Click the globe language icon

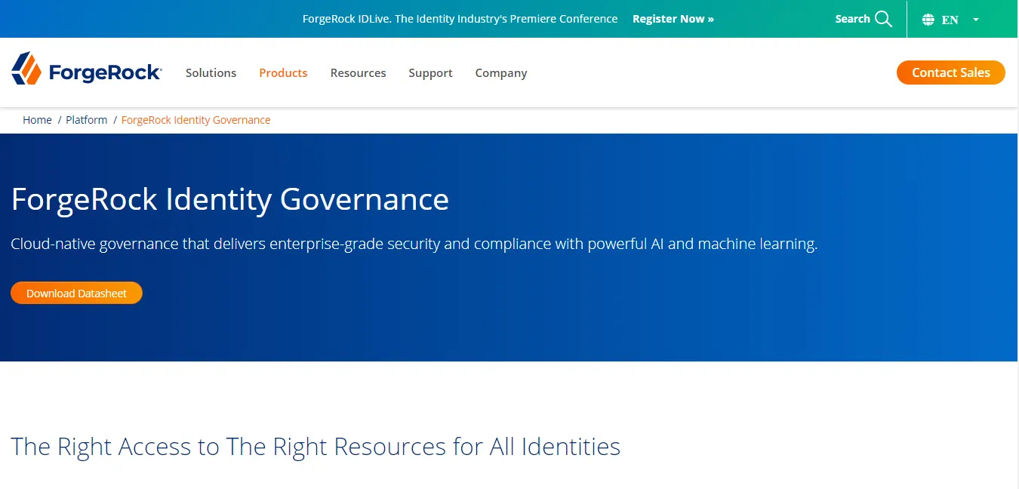coord(928,20)
